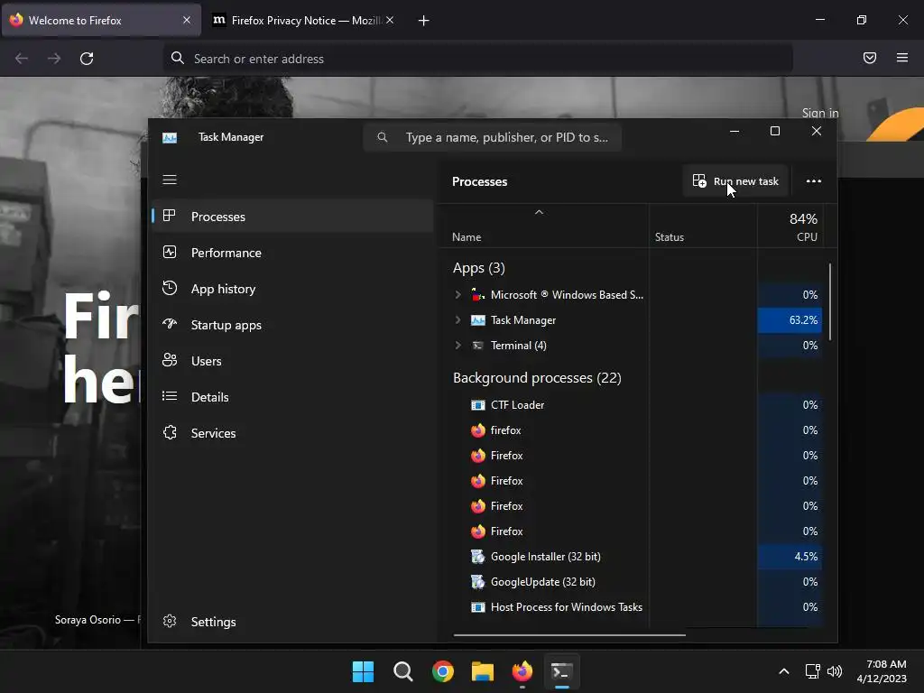This screenshot has width=924, height=693.
Task: Click the GoogleUpdate process icon
Action: [478, 582]
